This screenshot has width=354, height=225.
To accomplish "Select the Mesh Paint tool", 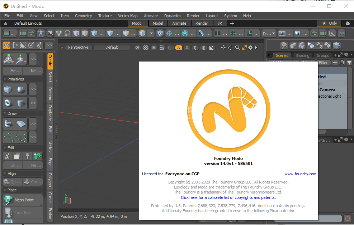I will click(x=23, y=200).
